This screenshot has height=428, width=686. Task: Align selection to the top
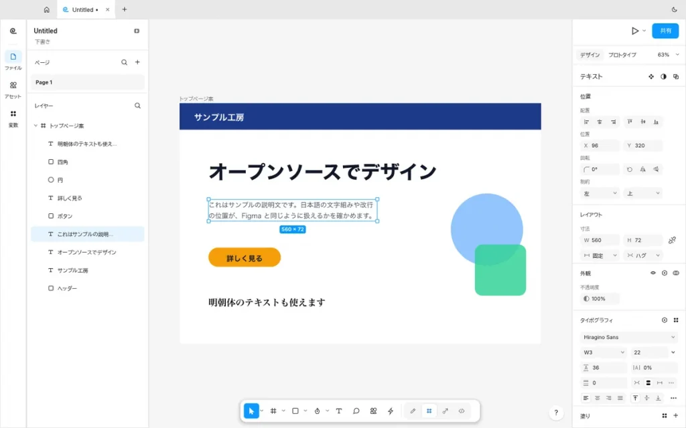(630, 122)
